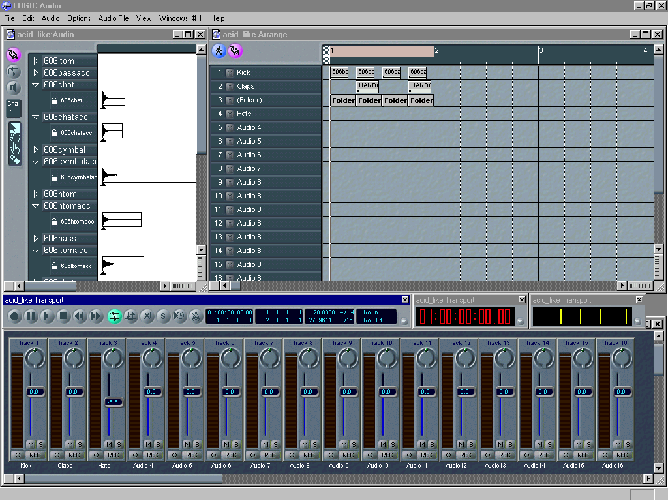
Task: Stop playback with the Stop button
Action: (x=63, y=316)
